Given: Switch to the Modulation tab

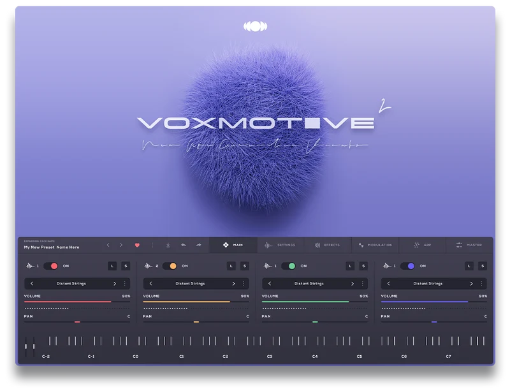Looking at the screenshot, I should pyautogui.click(x=375, y=245).
